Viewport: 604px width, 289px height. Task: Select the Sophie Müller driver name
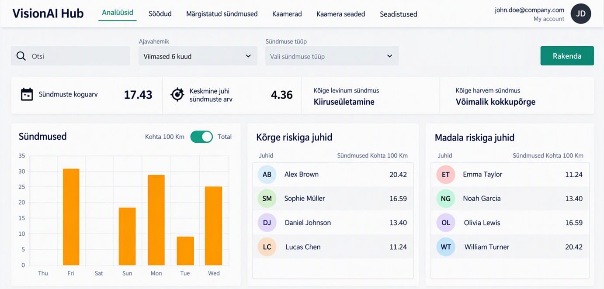305,199
